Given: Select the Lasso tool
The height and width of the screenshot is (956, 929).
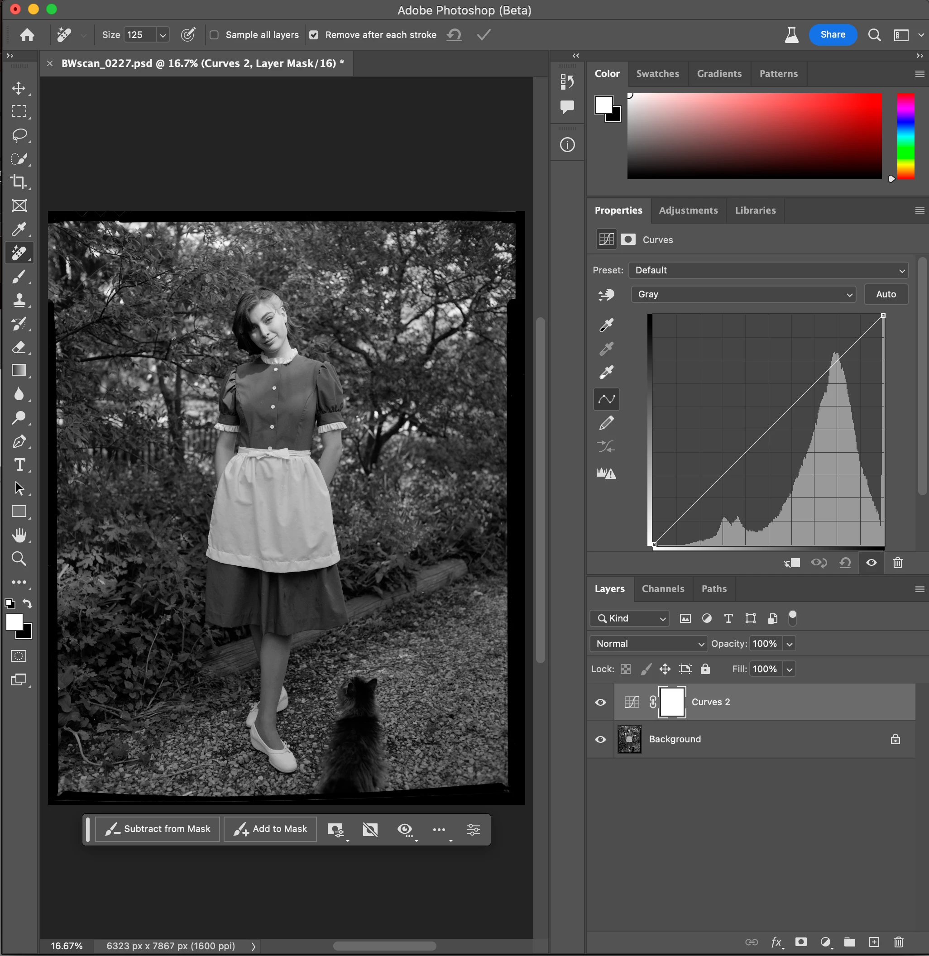Looking at the screenshot, I should 19,134.
